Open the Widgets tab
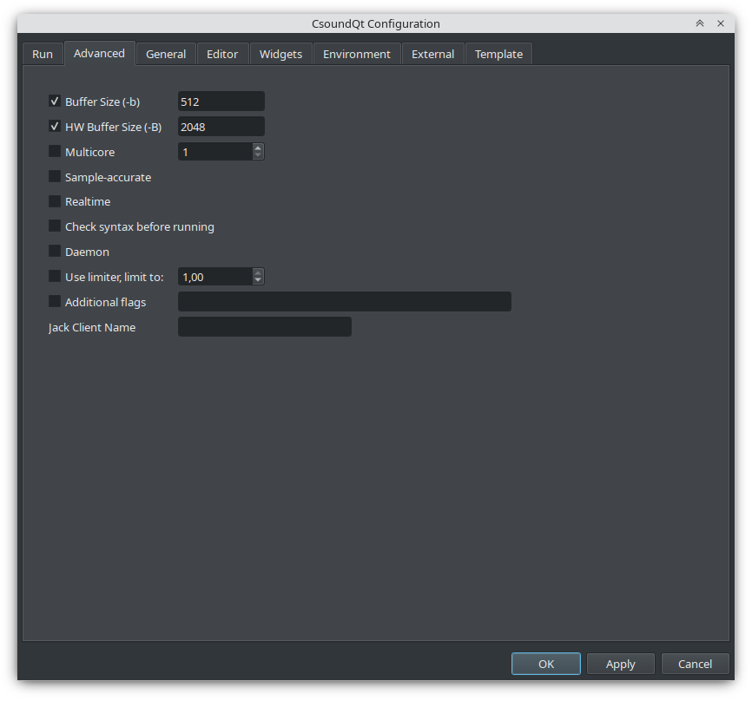The image size is (752, 701). point(280,54)
